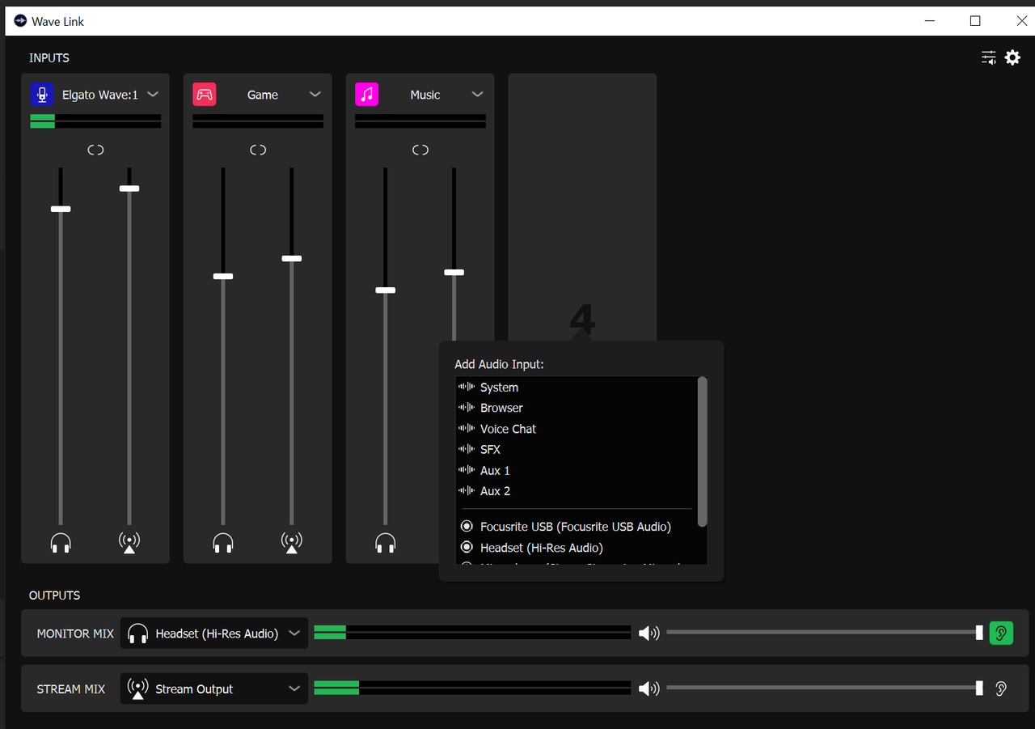The image size is (1035, 729).
Task: Click the Elgato Wave:1 stream fader handle
Action: pyautogui.click(x=129, y=189)
